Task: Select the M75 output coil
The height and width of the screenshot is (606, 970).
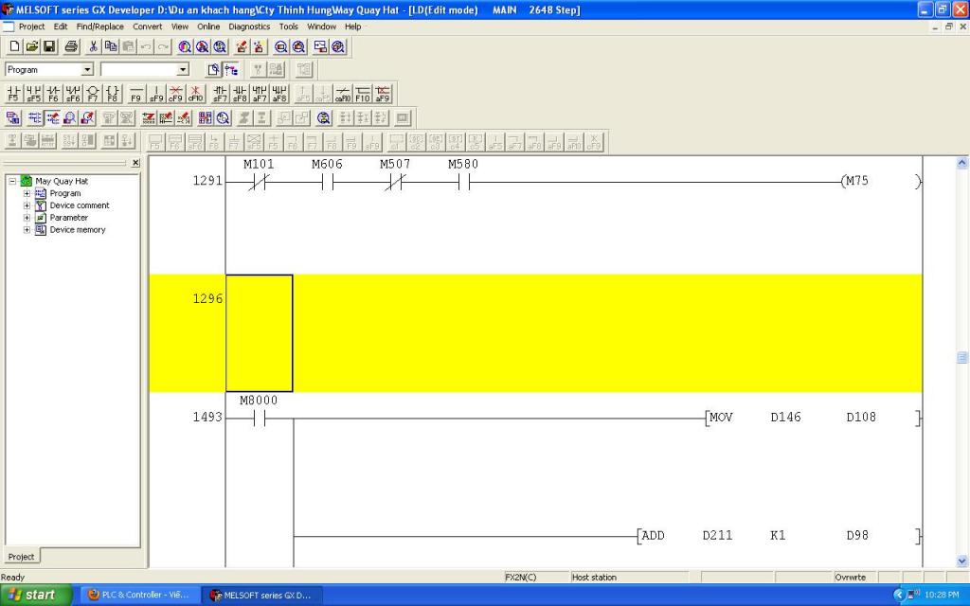Action: point(881,181)
